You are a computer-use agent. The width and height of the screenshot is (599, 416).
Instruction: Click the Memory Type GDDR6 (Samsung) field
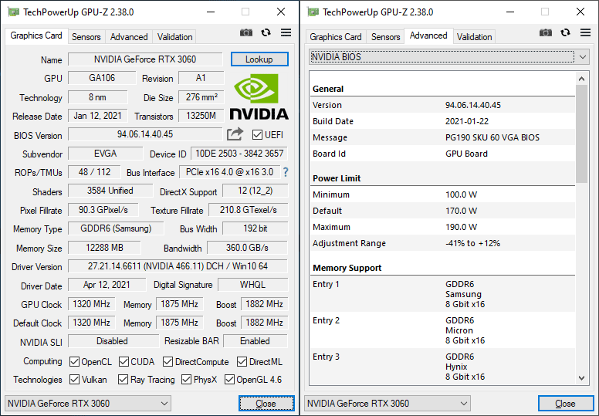tap(116, 228)
